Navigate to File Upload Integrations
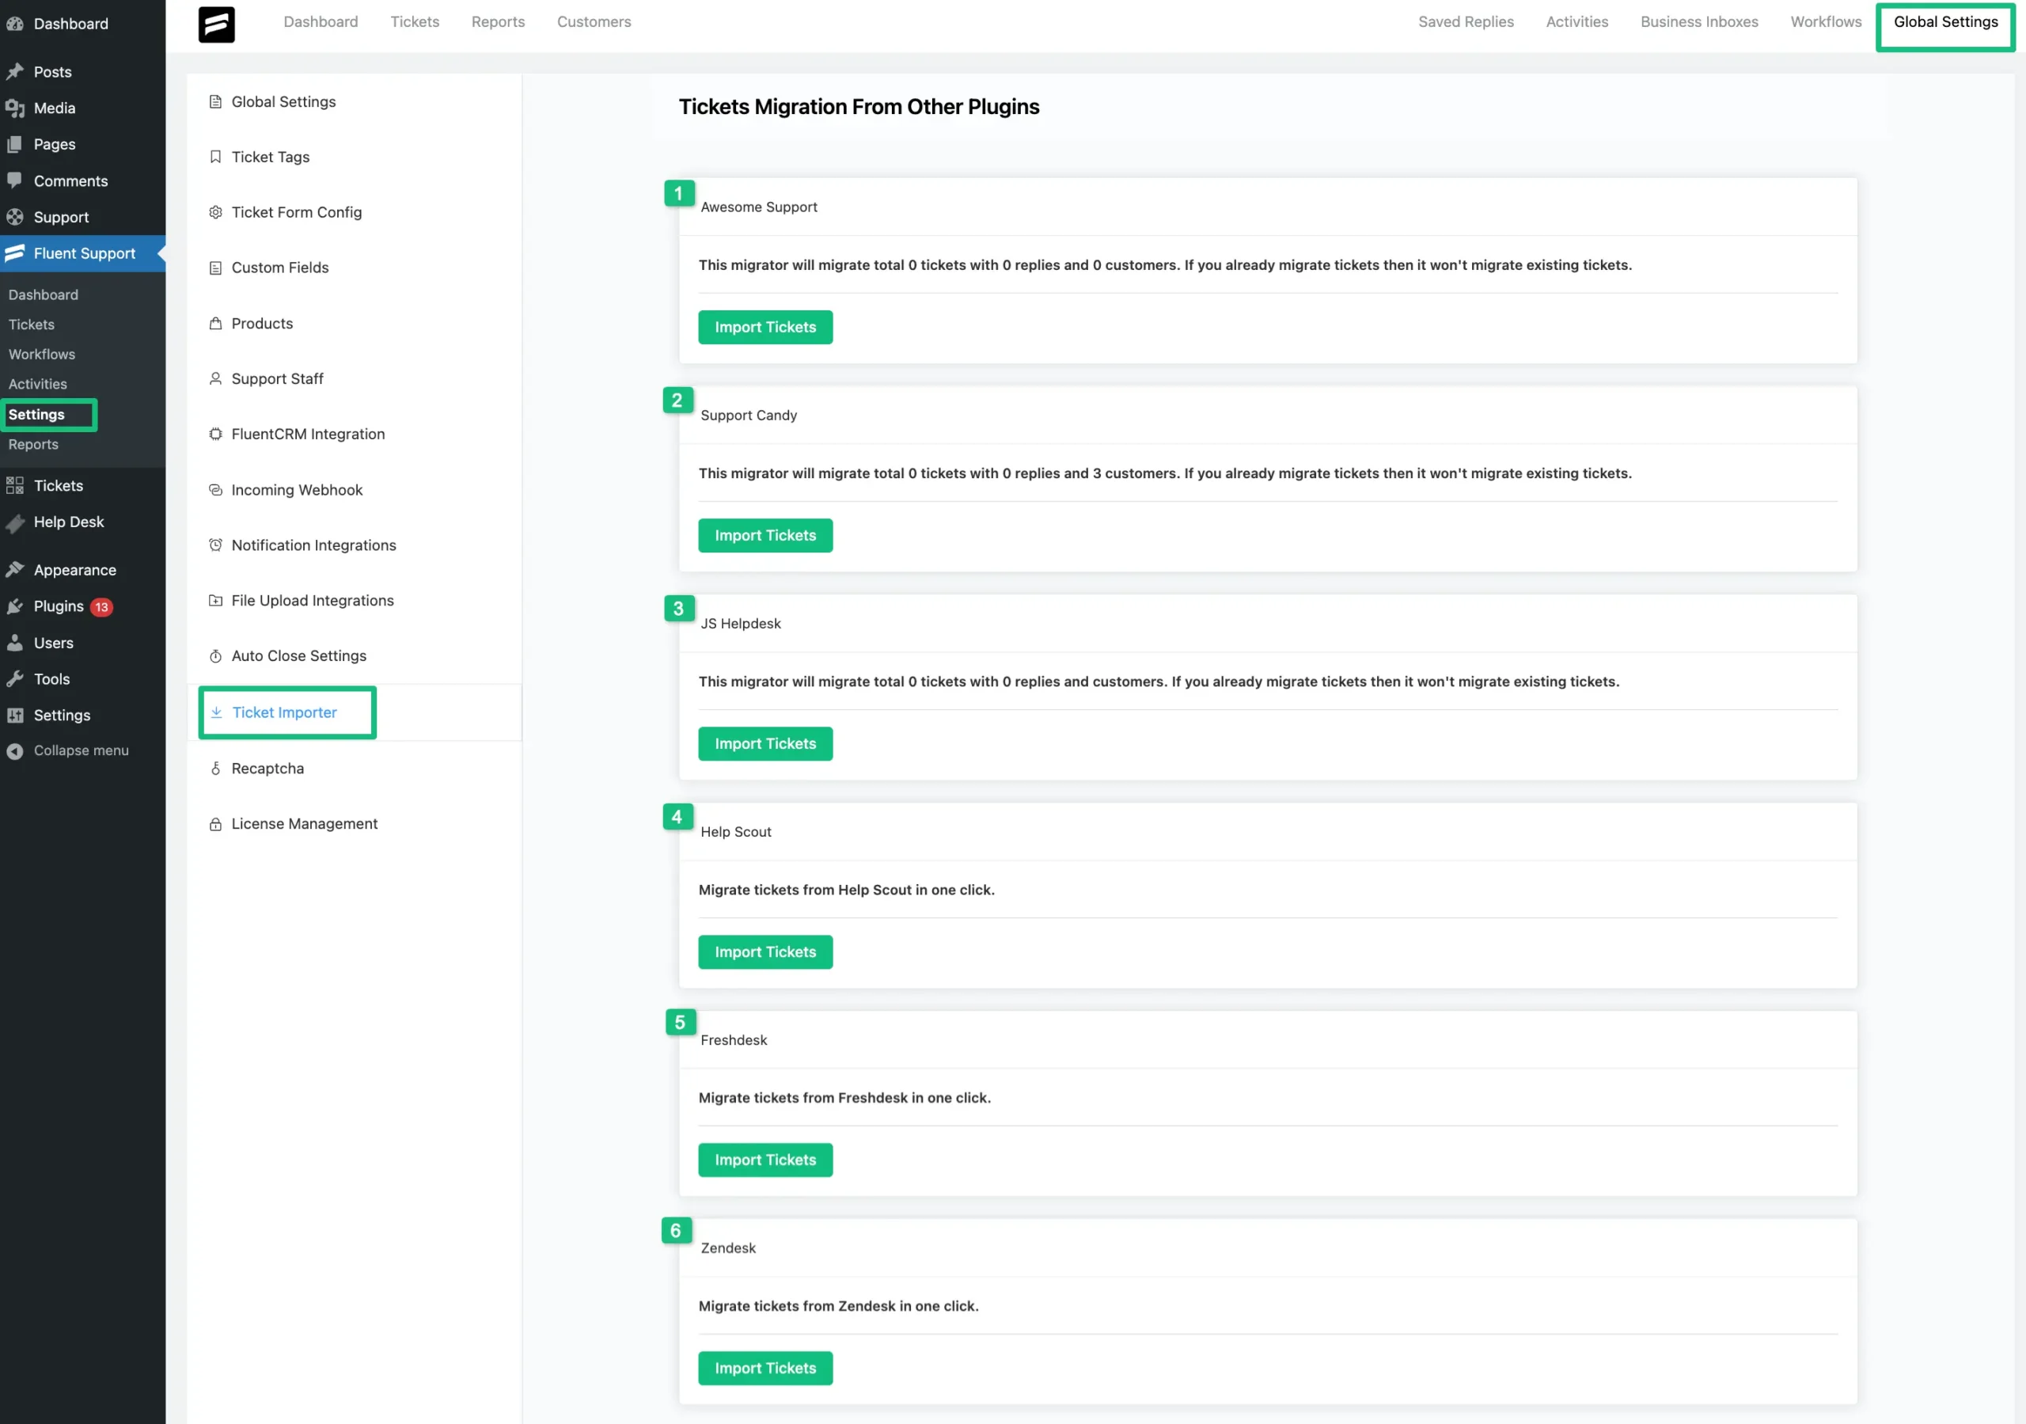 (x=313, y=599)
